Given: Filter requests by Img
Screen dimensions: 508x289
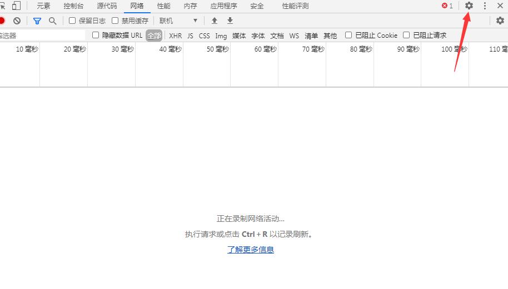Looking at the screenshot, I should [221, 36].
